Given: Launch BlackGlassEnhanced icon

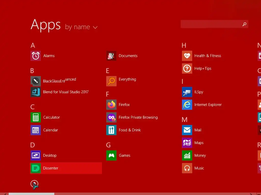Looking at the screenshot, I should pos(36,81).
